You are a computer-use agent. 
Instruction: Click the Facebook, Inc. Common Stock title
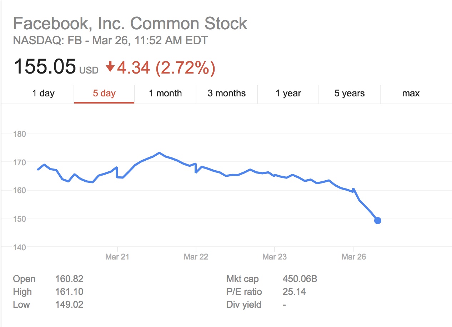pyautogui.click(x=130, y=24)
